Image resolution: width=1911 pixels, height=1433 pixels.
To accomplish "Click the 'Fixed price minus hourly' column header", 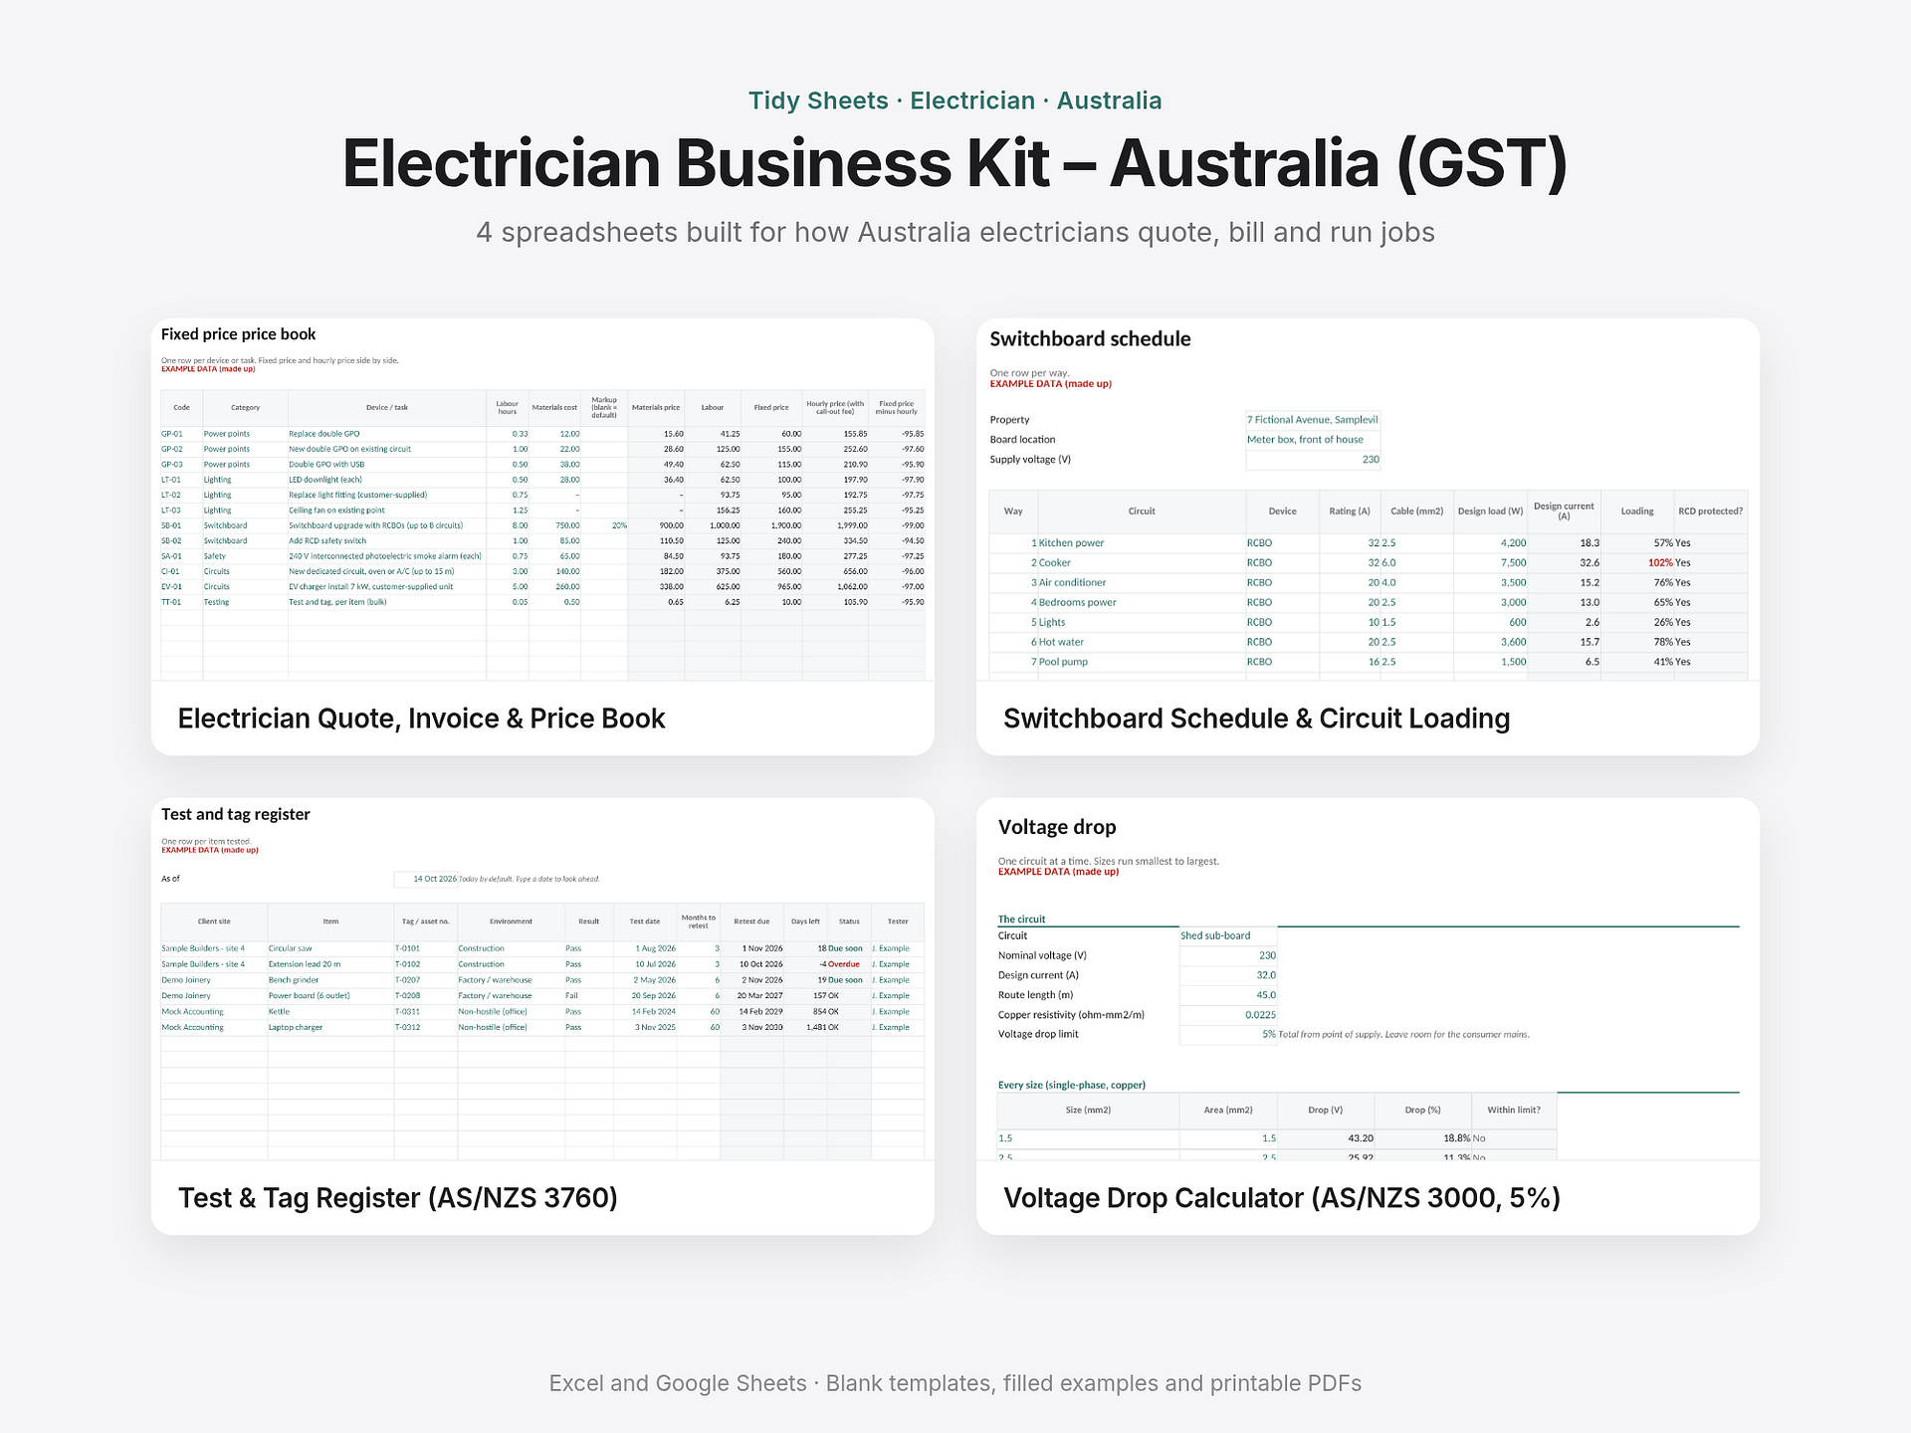I will pyautogui.click(x=897, y=408).
